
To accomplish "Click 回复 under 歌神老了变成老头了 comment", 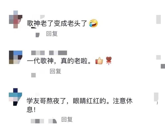I will pyautogui.click(x=52, y=34).
